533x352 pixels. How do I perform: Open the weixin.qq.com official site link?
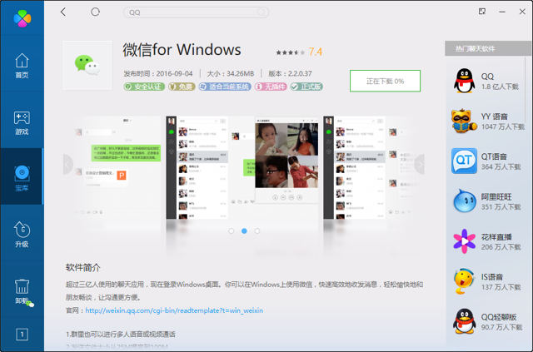(174, 310)
